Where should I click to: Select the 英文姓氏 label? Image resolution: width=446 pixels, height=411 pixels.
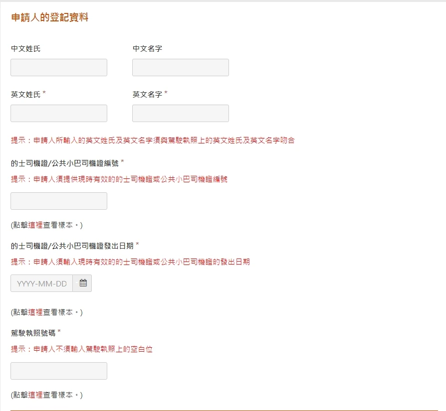(x=26, y=95)
